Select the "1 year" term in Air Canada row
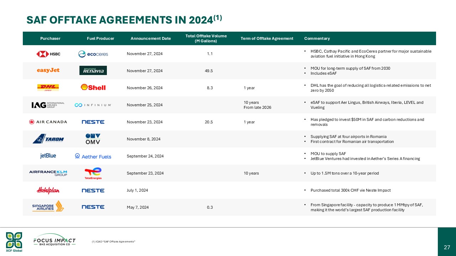Screen dimensions: 456x256 (x=249, y=122)
